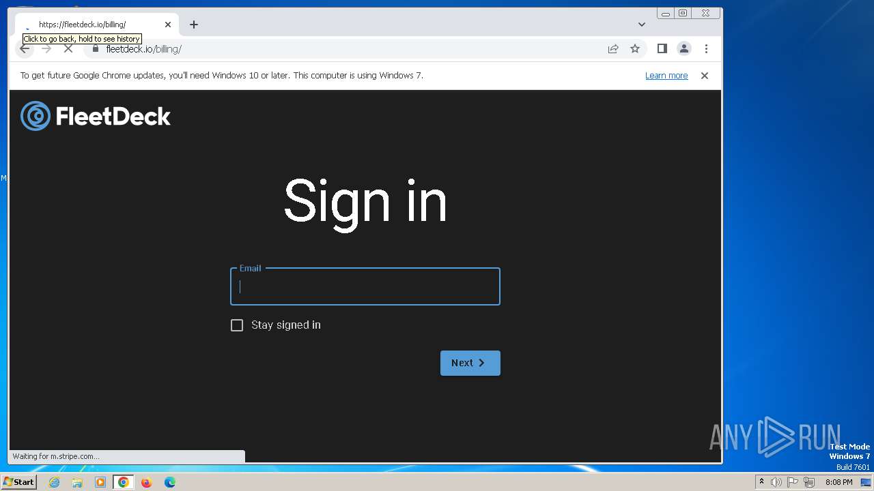
Task: Close the Chrome window
Action: [705, 13]
